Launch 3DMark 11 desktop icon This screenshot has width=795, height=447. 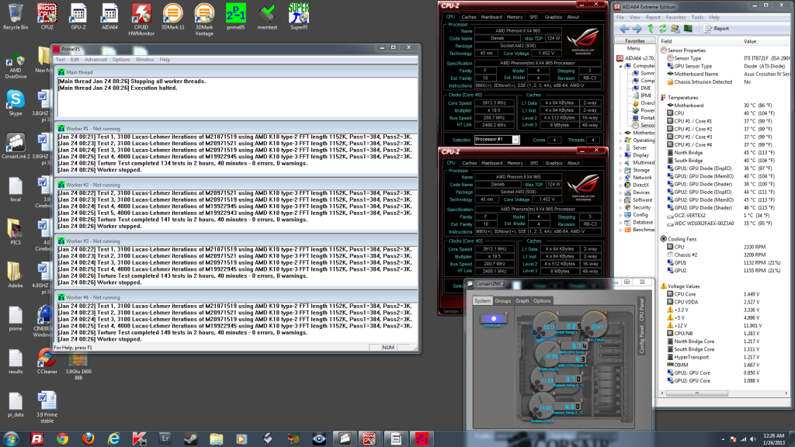[172, 17]
